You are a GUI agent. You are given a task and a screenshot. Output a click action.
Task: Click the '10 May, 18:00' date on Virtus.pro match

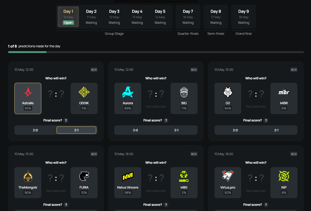pyautogui.click(x=224, y=154)
